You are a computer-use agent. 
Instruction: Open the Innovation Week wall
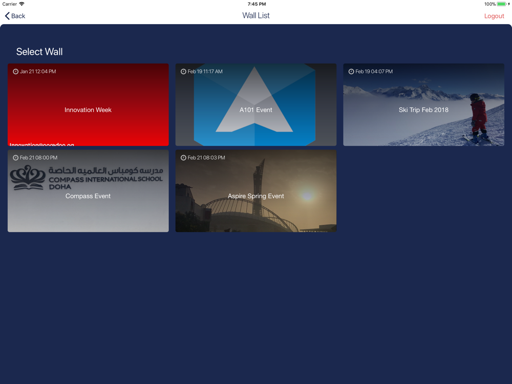88,104
